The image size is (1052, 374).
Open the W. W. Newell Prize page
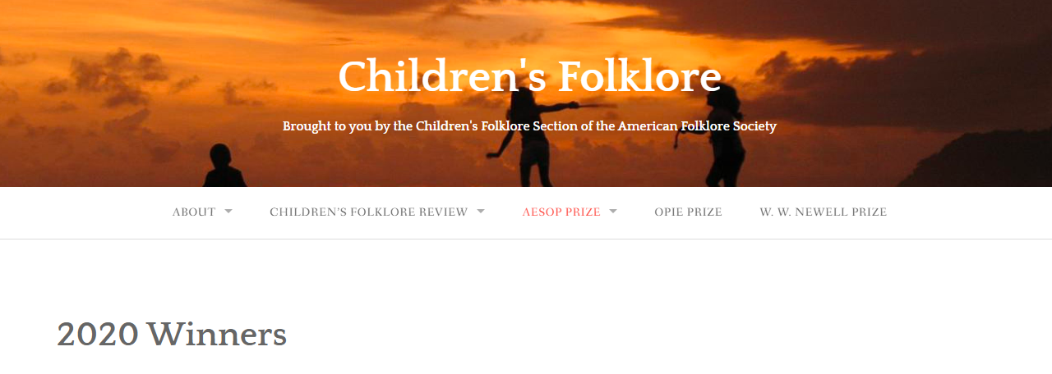point(823,212)
